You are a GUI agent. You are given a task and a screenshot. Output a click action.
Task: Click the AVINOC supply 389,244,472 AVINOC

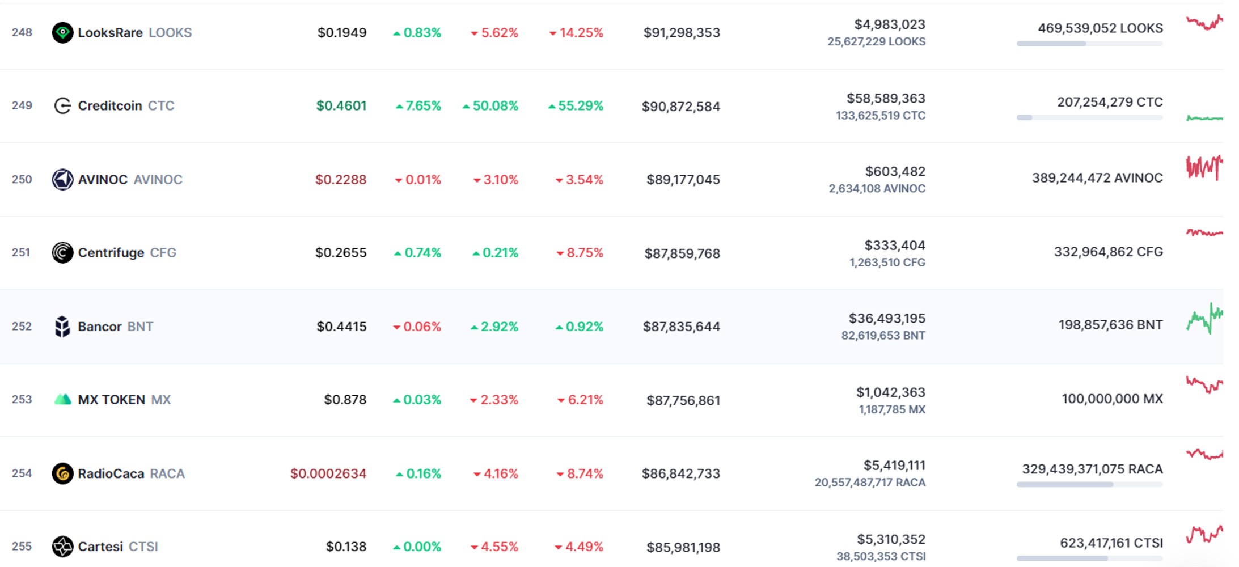point(1097,178)
